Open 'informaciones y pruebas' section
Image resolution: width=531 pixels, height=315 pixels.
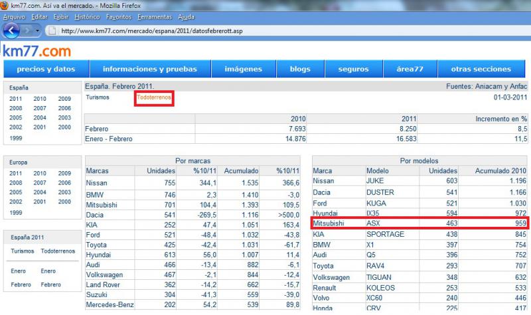(150, 69)
